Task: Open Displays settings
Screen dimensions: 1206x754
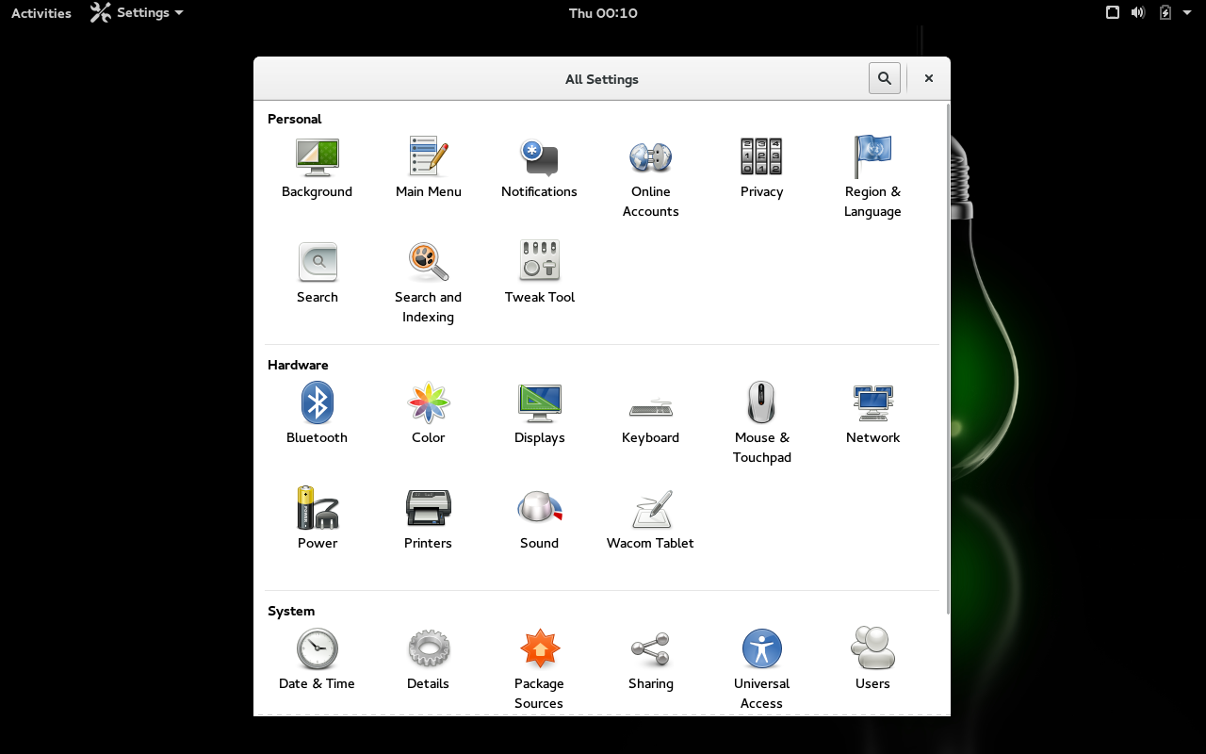Action: pyautogui.click(x=539, y=404)
